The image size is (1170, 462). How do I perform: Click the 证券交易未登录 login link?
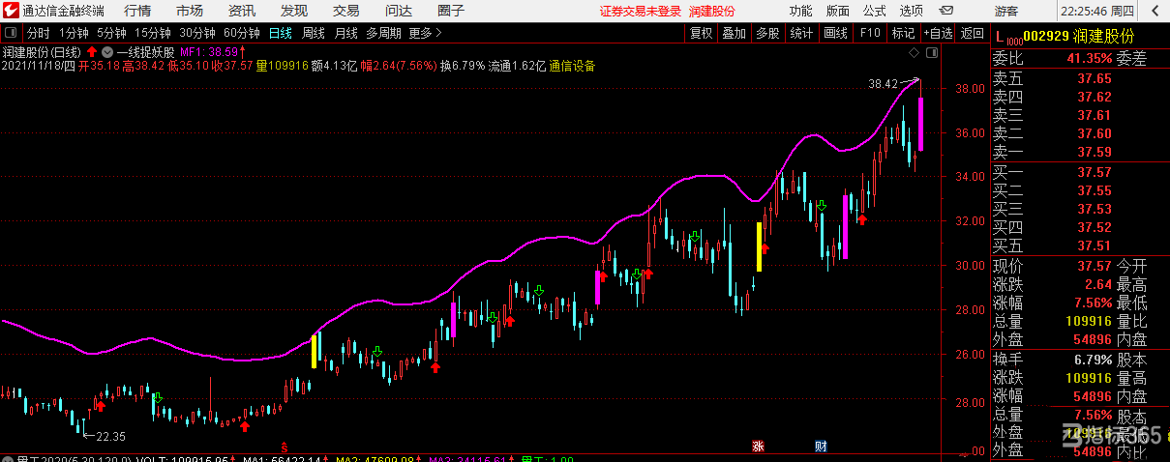[x=641, y=12]
